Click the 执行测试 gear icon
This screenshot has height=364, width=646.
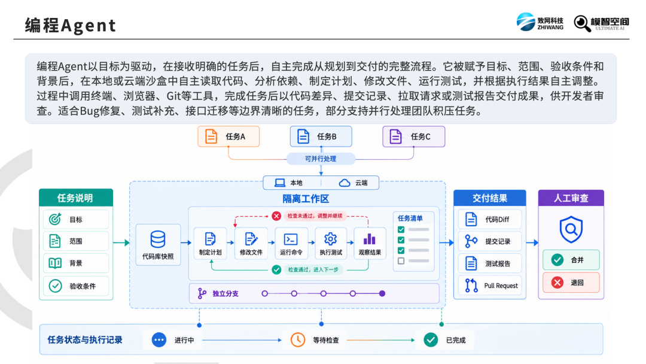pos(330,239)
